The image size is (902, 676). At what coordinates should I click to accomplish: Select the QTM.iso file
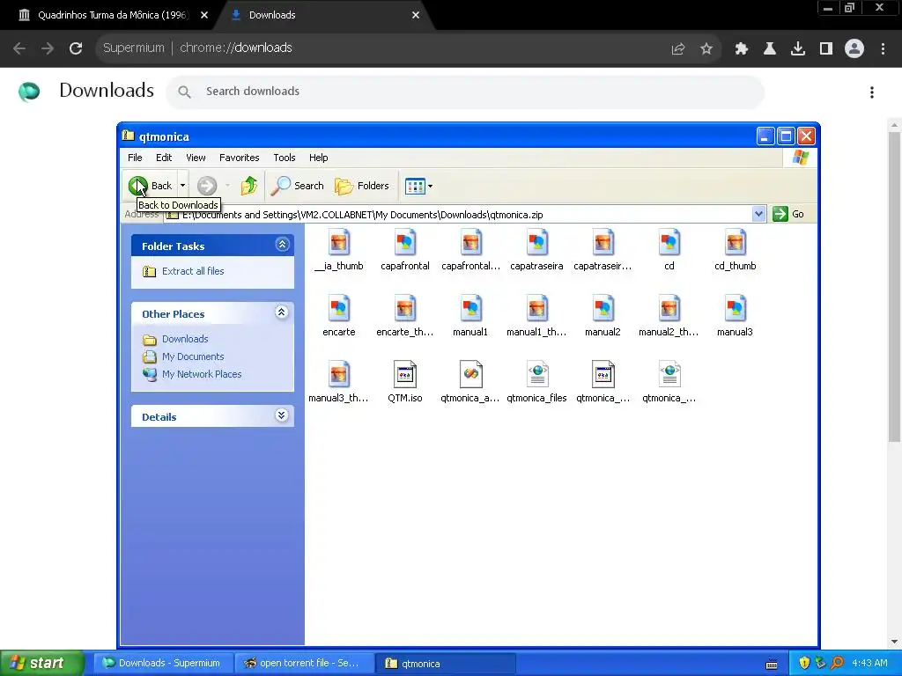[x=405, y=382]
